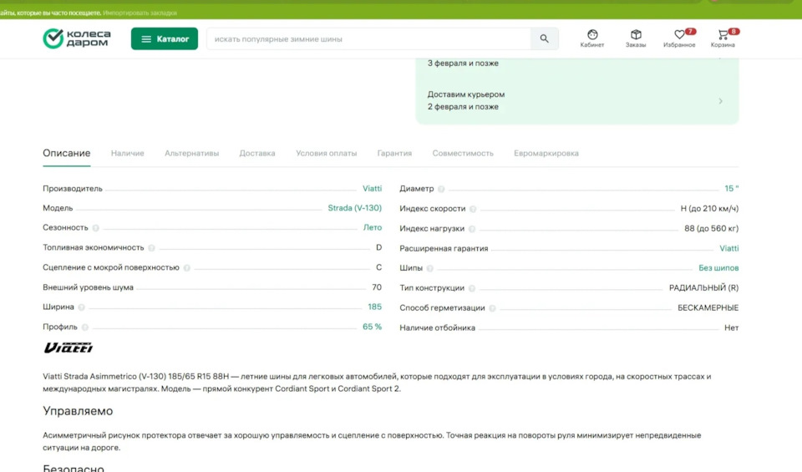The image size is (802, 472).
Task: Click the H (до 210 км/ч) value
Action: tap(709, 208)
